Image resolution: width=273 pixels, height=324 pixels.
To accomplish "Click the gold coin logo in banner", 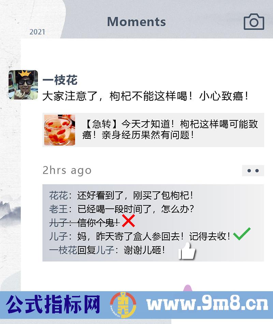I will pyautogui.click(x=123, y=305).
